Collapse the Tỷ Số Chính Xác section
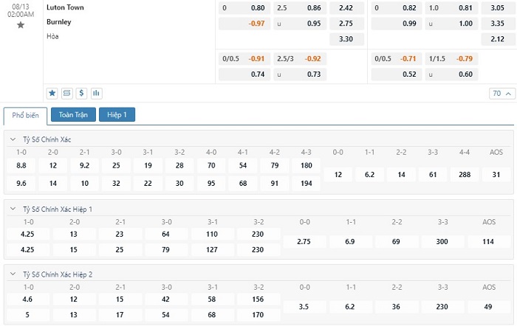The width and height of the screenshot is (517, 326). [13, 139]
